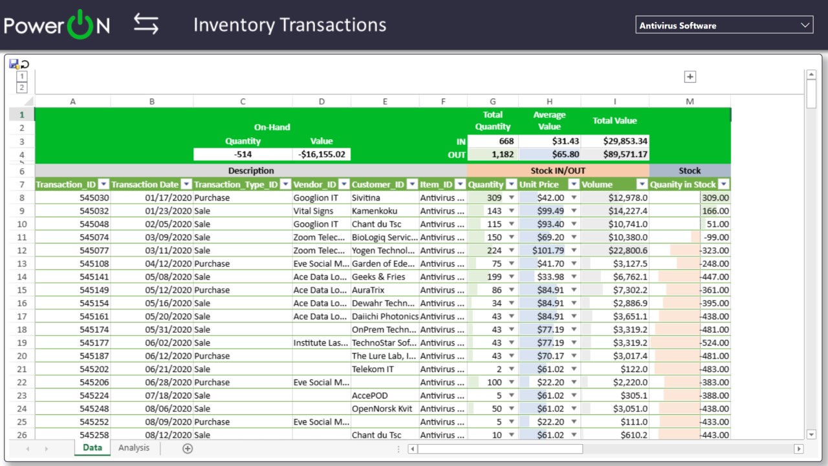Click the horizontal scrollbar thumb
This screenshot has height=466, width=828.
click(x=501, y=449)
